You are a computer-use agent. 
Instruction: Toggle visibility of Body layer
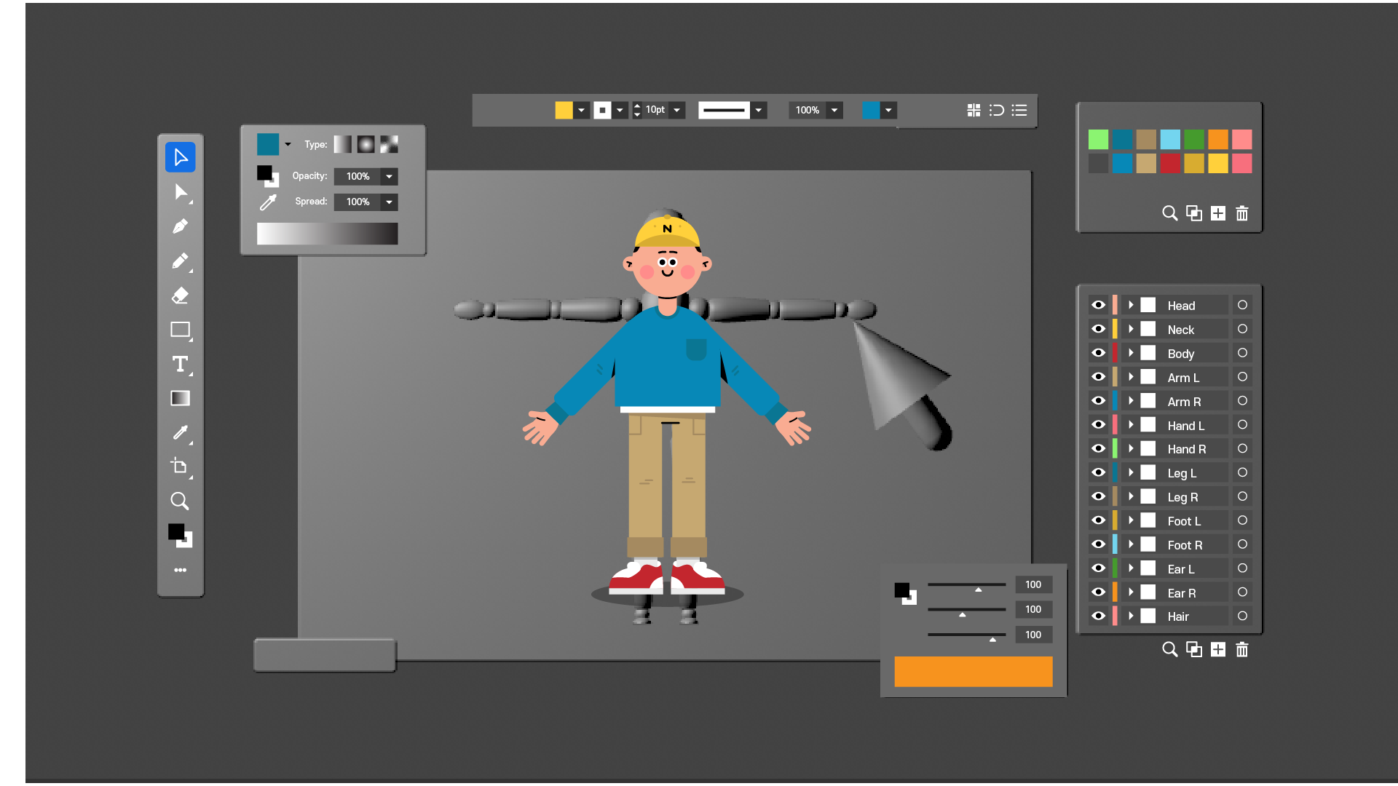click(x=1098, y=353)
